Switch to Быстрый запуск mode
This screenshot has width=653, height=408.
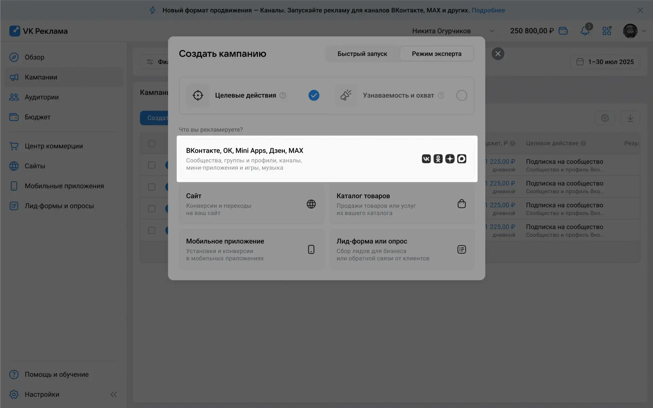[362, 54]
